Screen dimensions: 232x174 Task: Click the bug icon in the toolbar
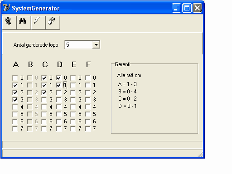coord(8,21)
